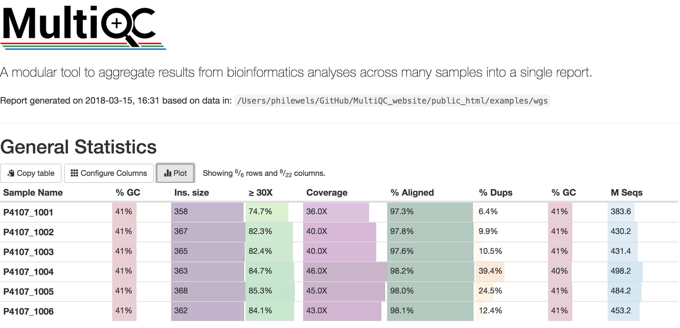Open the Configure Columns dialog
Image resolution: width=680 pixels, height=328 pixels.
(109, 173)
